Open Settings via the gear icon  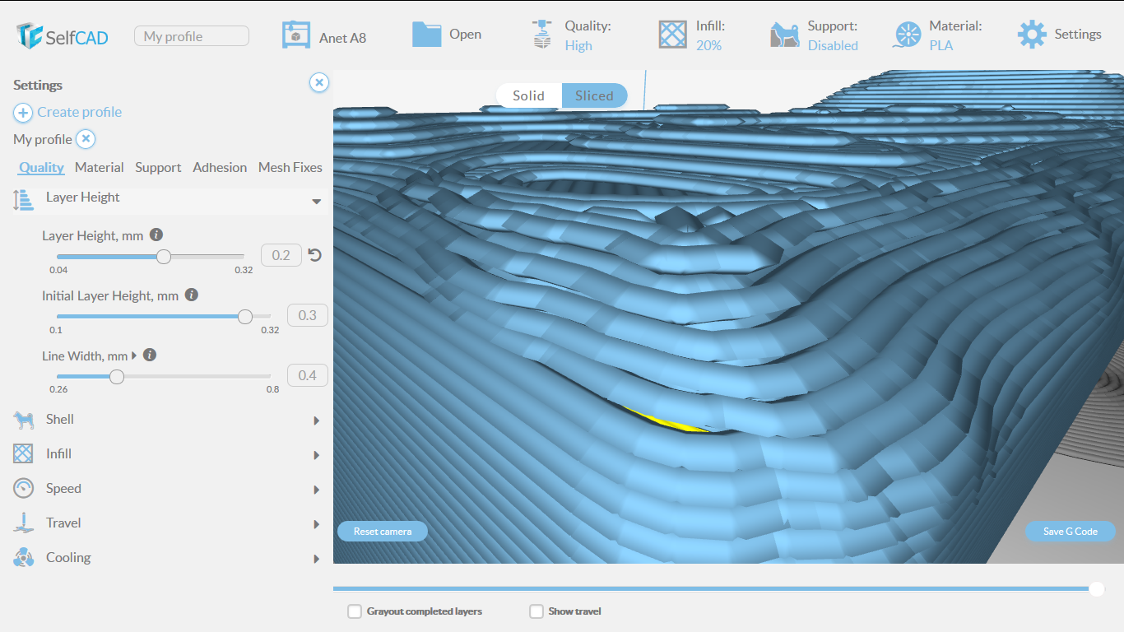click(x=1032, y=35)
